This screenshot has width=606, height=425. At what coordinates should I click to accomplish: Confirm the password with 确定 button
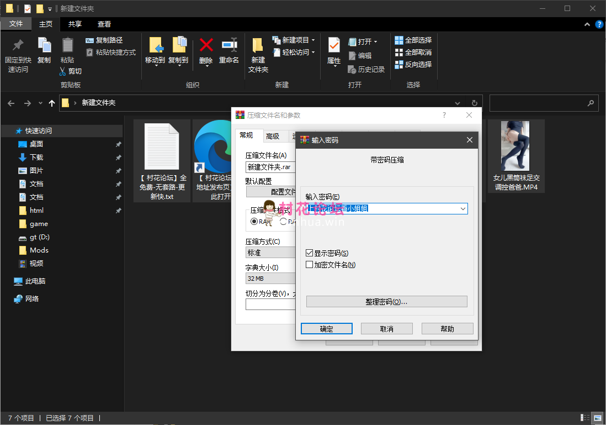326,329
